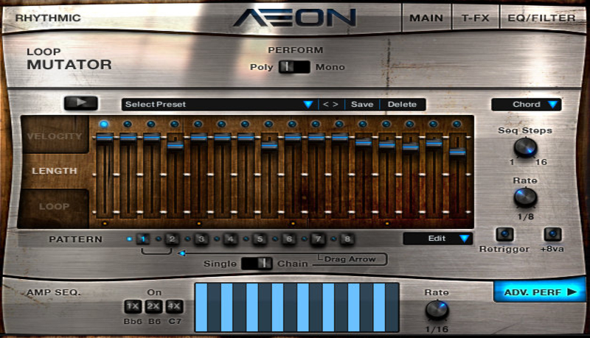Select pattern 2 button
This screenshot has width=590, height=338.
172,239
